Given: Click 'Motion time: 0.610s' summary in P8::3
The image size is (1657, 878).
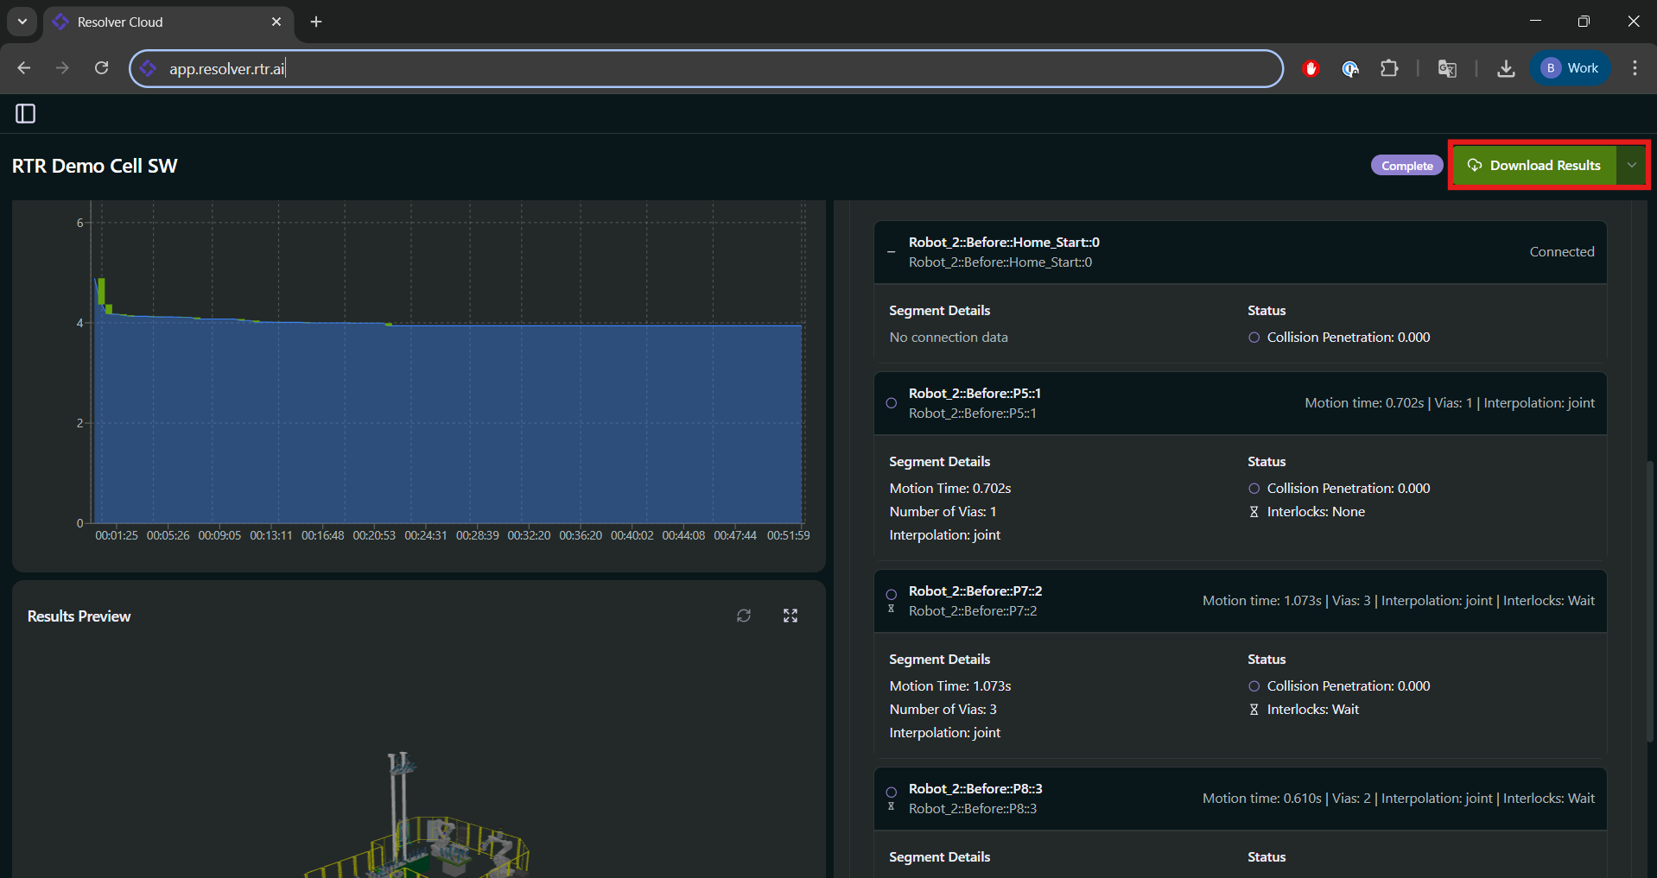Looking at the screenshot, I should tap(1262, 799).
